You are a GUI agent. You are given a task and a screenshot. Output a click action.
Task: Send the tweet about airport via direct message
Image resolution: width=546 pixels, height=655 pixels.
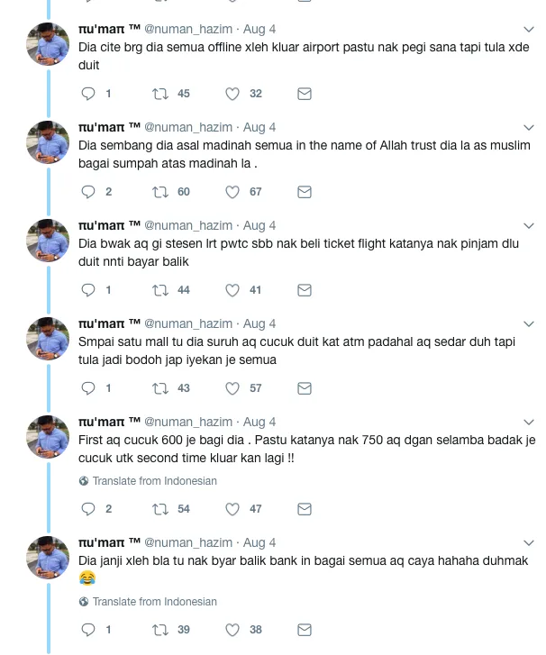305,94
